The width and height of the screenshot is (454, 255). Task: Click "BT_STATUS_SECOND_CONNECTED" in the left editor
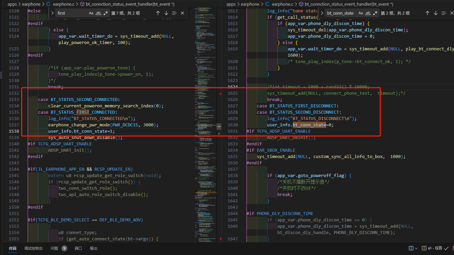[84, 99]
